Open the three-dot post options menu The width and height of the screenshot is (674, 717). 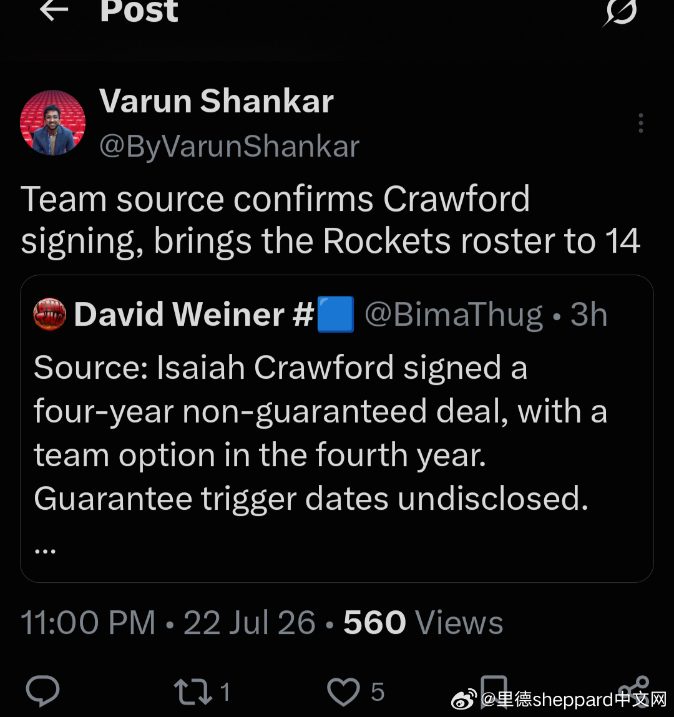tap(641, 123)
